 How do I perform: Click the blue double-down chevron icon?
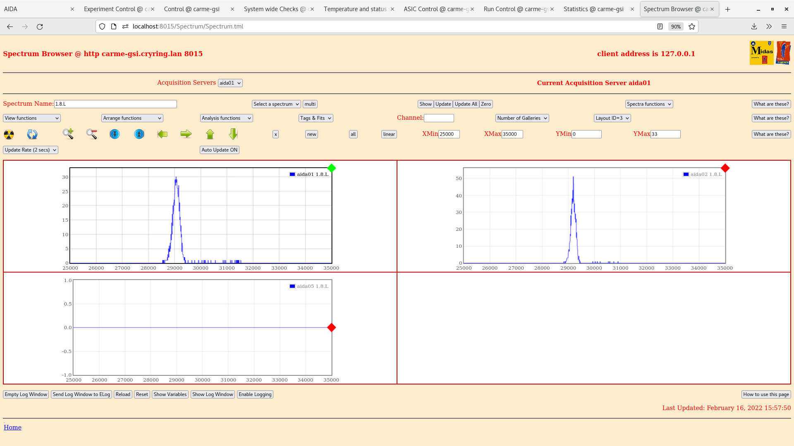[x=115, y=134]
